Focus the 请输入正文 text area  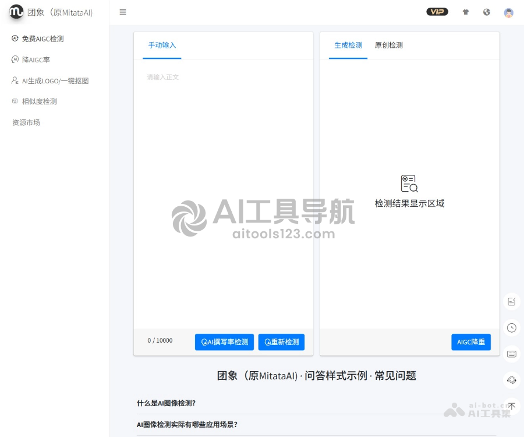[223, 194]
